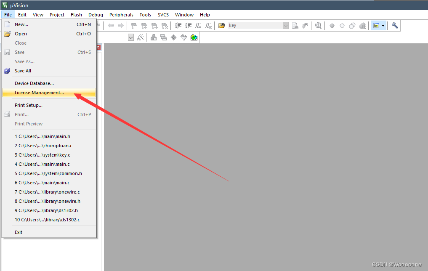Open Device Database... menu entry
Image resolution: width=428 pixels, height=271 pixels.
49,83
